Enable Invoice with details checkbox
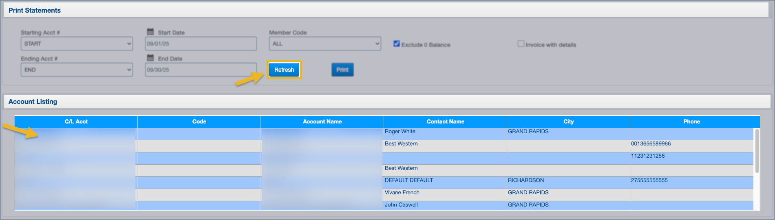Viewport: 775px width, 220px height. click(521, 44)
